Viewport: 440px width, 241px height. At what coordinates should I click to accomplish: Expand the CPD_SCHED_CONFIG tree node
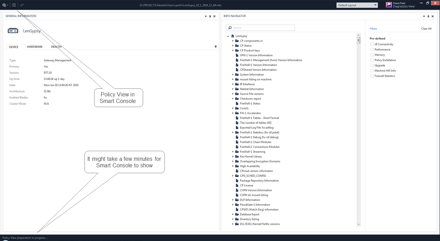(233, 176)
